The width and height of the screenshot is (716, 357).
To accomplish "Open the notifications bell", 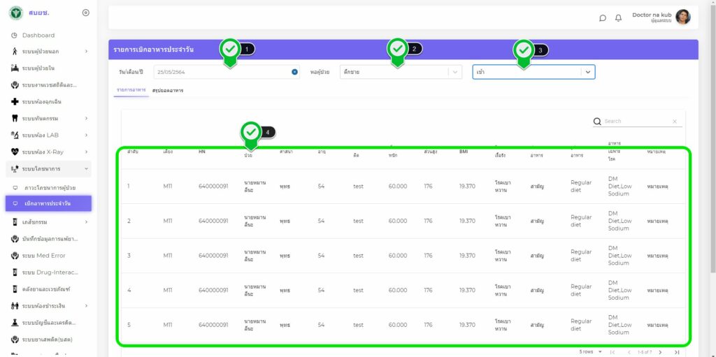I will click(x=618, y=18).
